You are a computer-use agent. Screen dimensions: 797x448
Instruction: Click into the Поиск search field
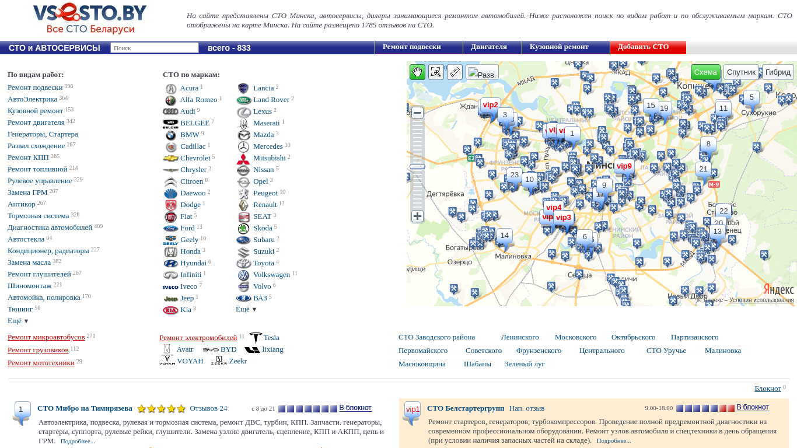click(155, 48)
